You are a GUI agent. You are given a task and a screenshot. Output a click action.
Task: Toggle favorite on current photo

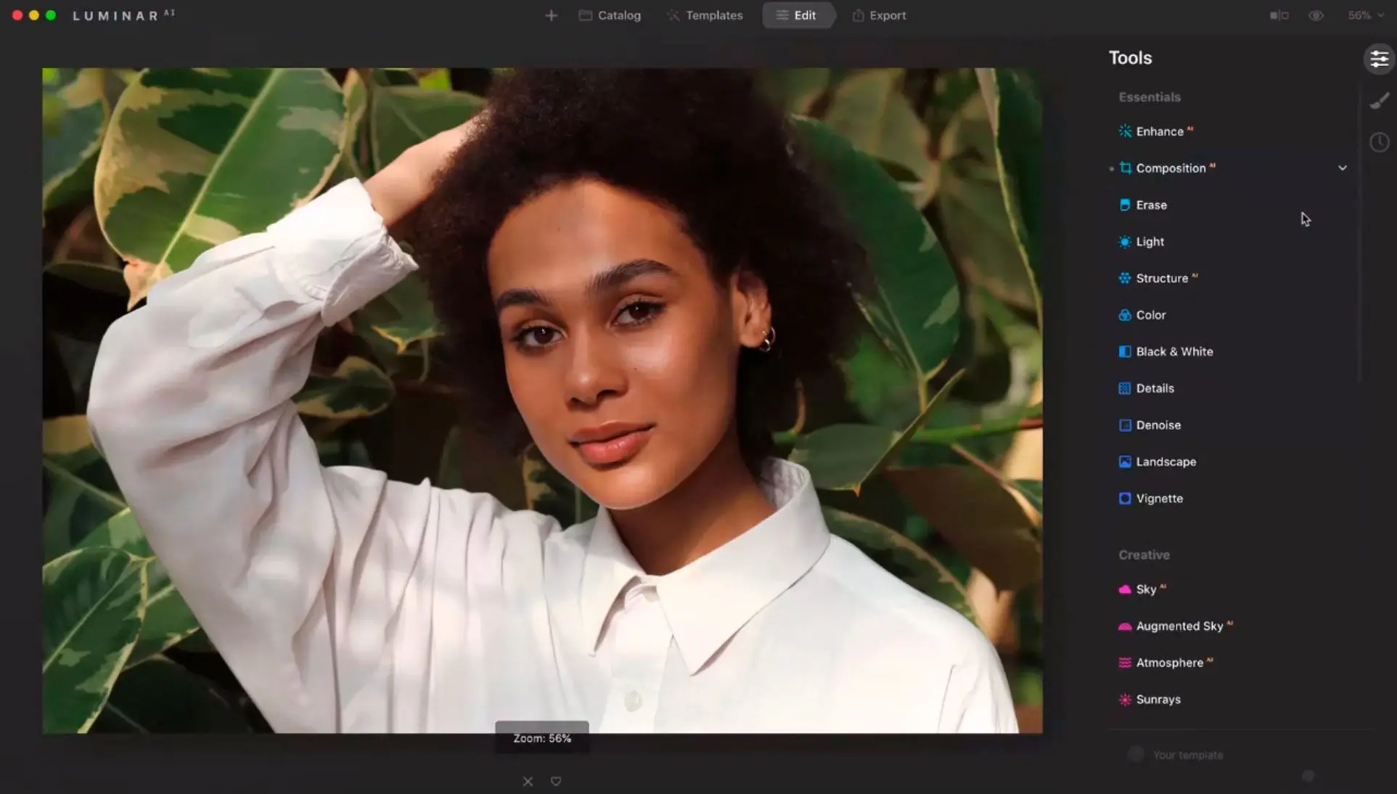click(x=557, y=780)
